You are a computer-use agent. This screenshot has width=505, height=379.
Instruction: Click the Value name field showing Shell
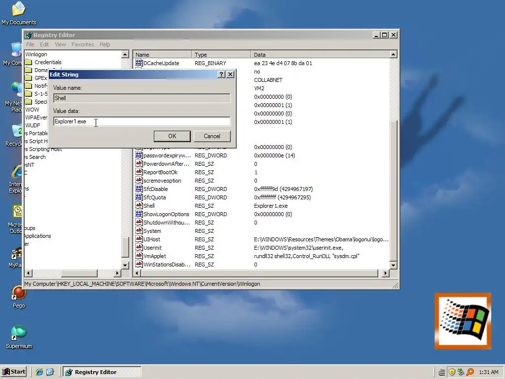(x=142, y=98)
